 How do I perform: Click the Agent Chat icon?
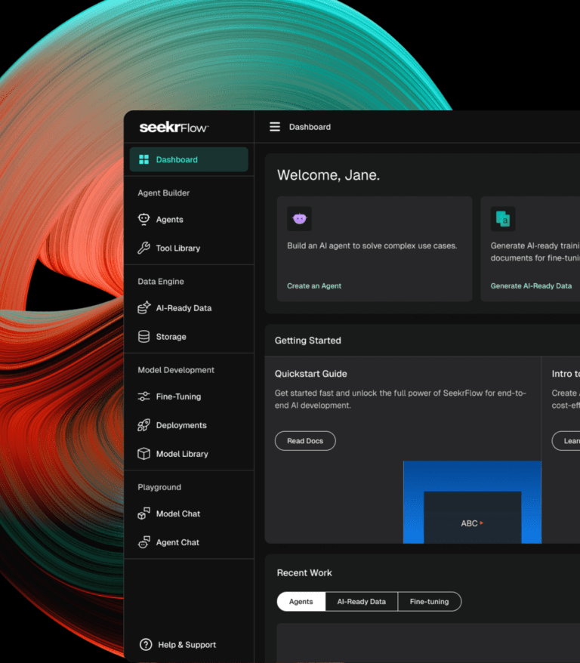click(143, 542)
